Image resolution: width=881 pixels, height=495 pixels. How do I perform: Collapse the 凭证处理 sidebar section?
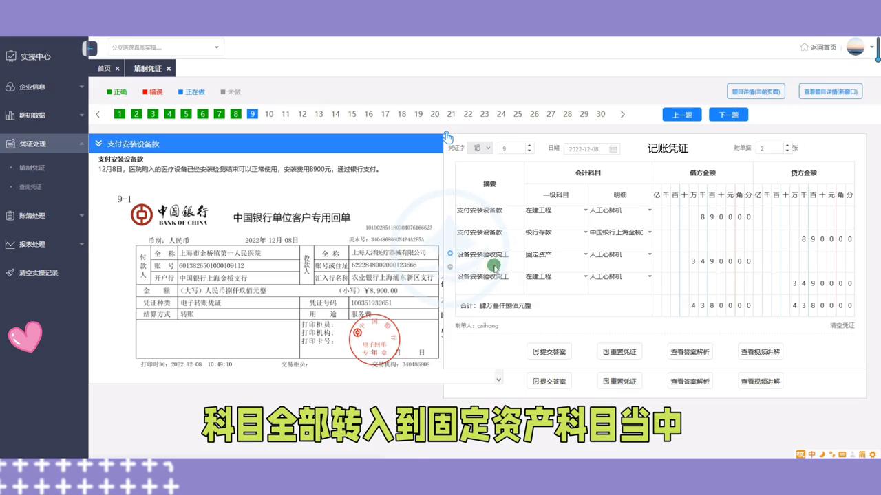click(81, 144)
